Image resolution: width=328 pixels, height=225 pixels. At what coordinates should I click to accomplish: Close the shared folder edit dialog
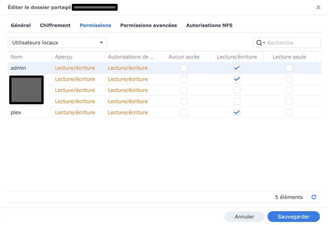click(x=318, y=7)
